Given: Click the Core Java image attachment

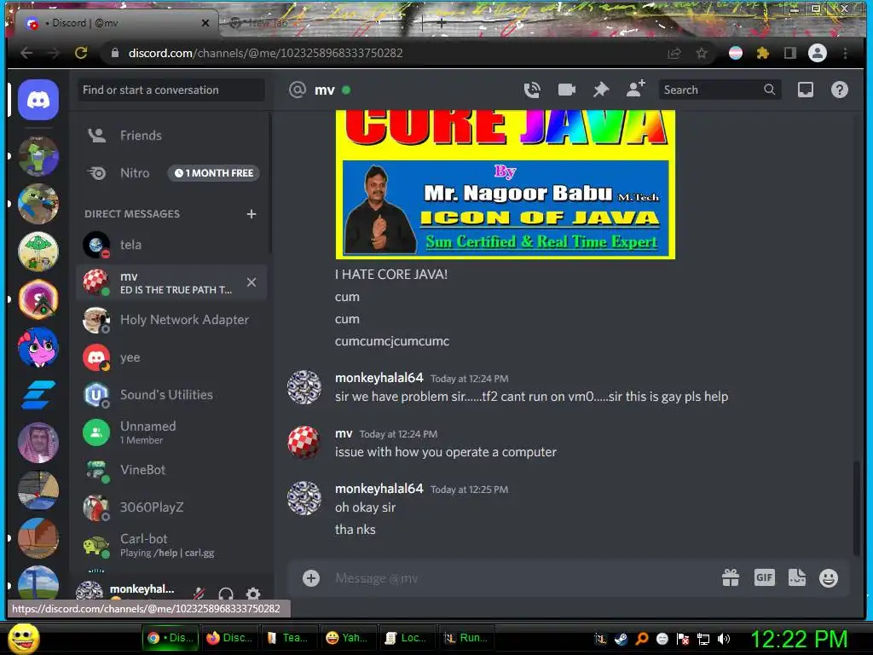Looking at the screenshot, I should (x=505, y=184).
